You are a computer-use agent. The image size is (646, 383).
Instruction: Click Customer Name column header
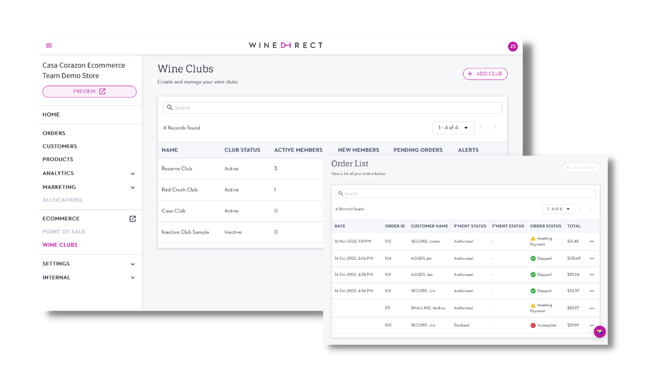pyautogui.click(x=429, y=226)
